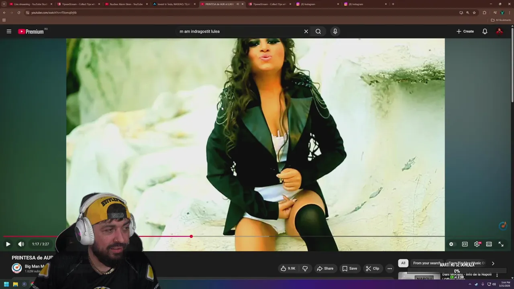Open the Chrome zoom indicator
Screen dimensions: 514x289
468,12
